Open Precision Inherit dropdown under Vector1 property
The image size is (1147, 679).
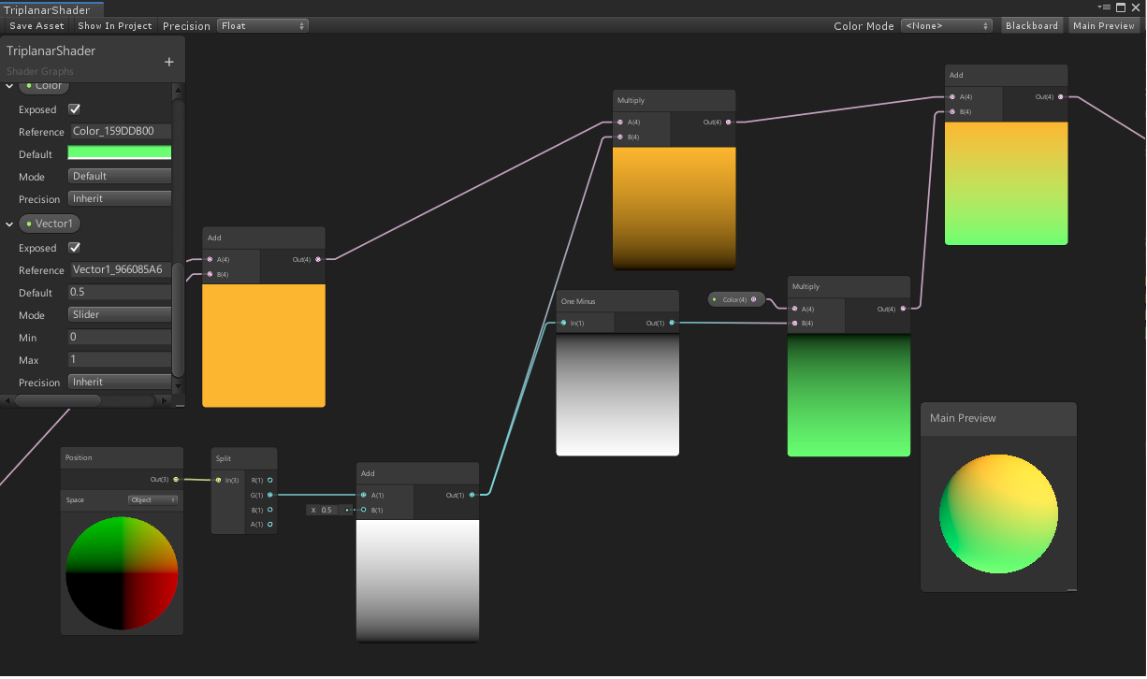(121, 382)
